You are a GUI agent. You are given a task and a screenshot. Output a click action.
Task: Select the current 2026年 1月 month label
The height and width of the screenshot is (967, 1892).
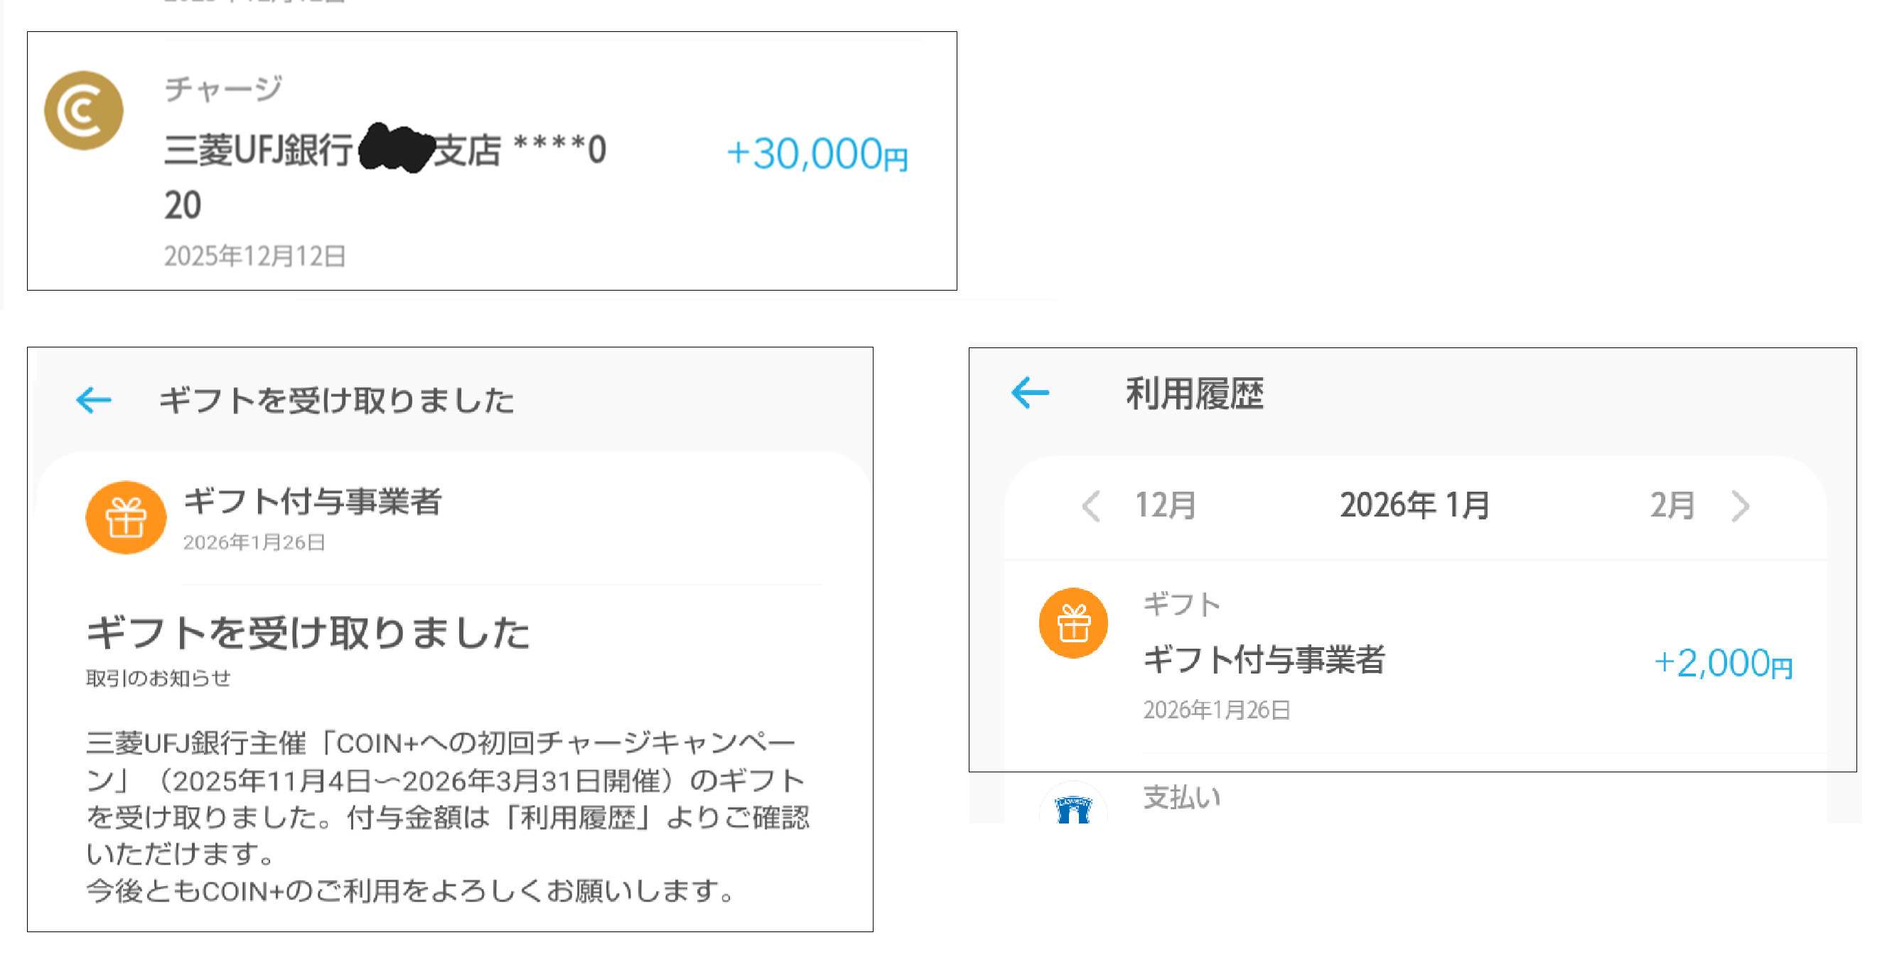pyautogui.click(x=1414, y=506)
